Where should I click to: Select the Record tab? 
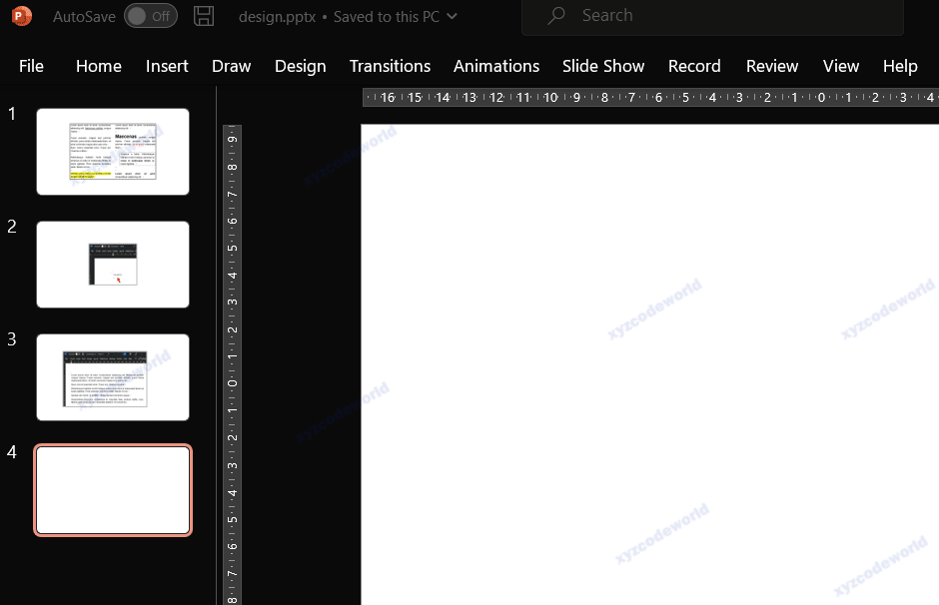tap(694, 66)
